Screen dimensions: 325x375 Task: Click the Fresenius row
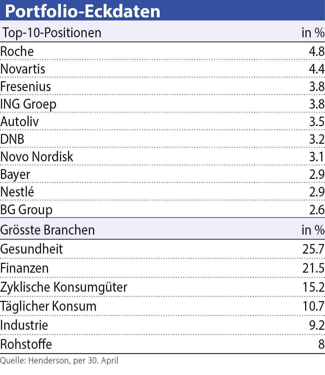162,87
